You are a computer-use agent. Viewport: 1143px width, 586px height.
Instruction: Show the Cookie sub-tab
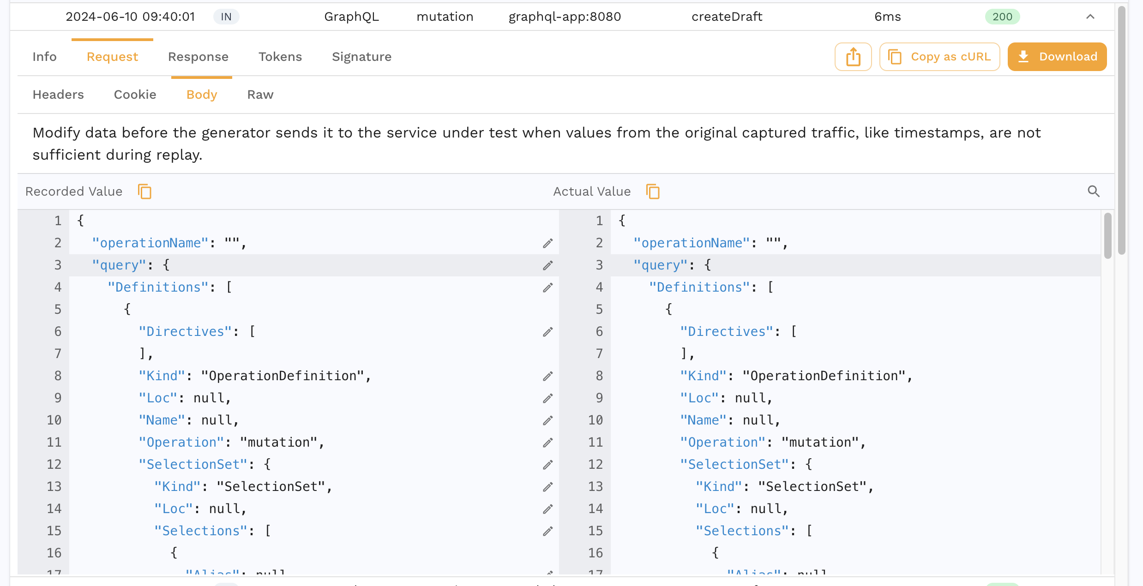click(x=135, y=95)
